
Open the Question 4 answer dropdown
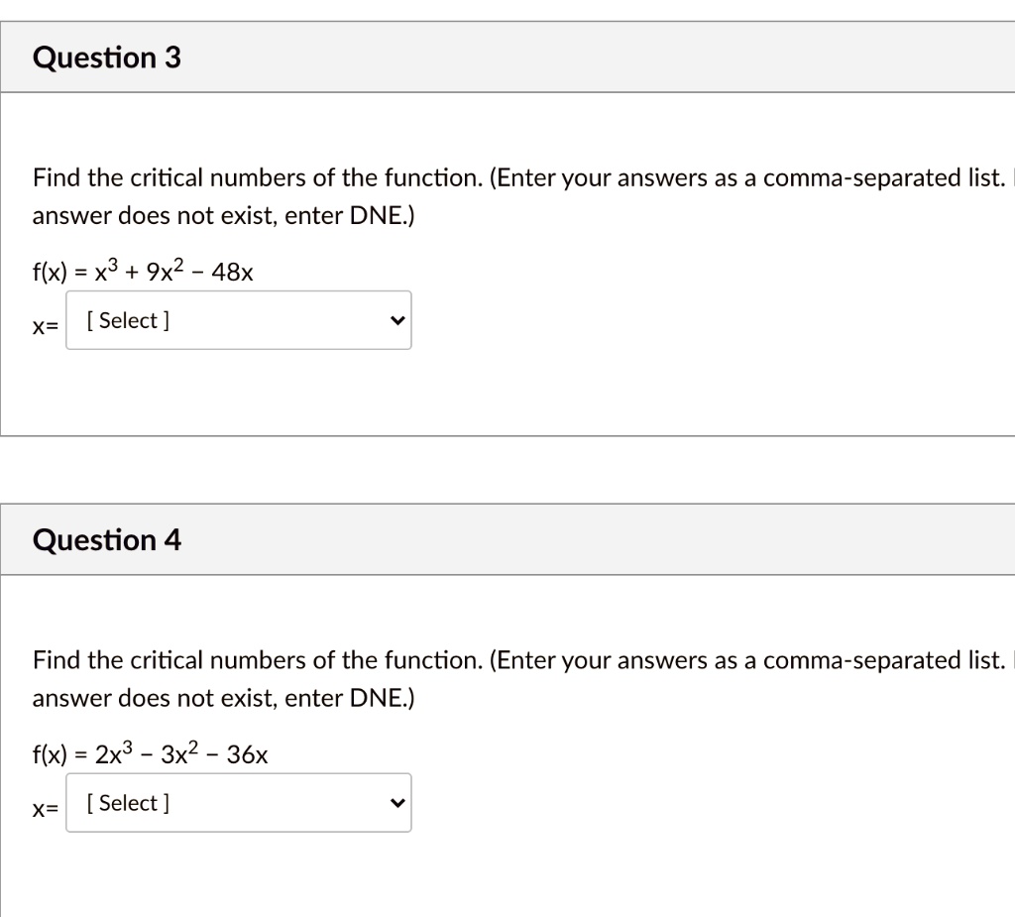click(238, 802)
